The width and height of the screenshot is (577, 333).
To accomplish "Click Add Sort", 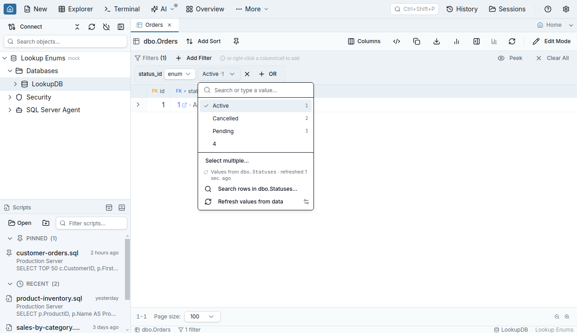I will coord(204,41).
